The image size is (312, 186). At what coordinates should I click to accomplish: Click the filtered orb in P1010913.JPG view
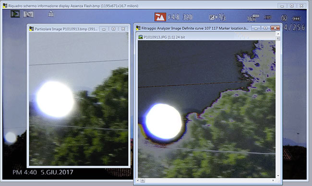pyautogui.click(x=164, y=121)
